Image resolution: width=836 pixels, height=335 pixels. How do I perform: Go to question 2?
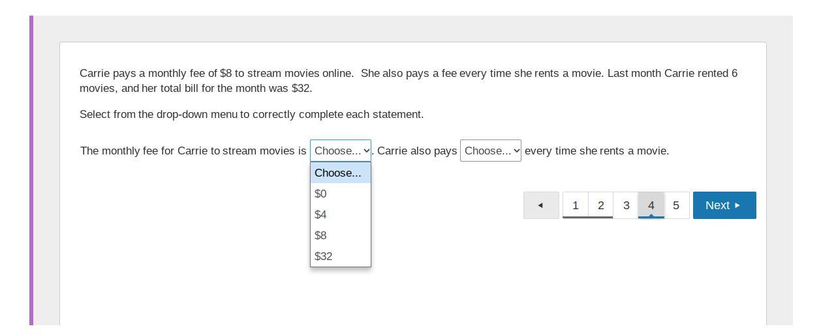pyautogui.click(x=600, y=205)
